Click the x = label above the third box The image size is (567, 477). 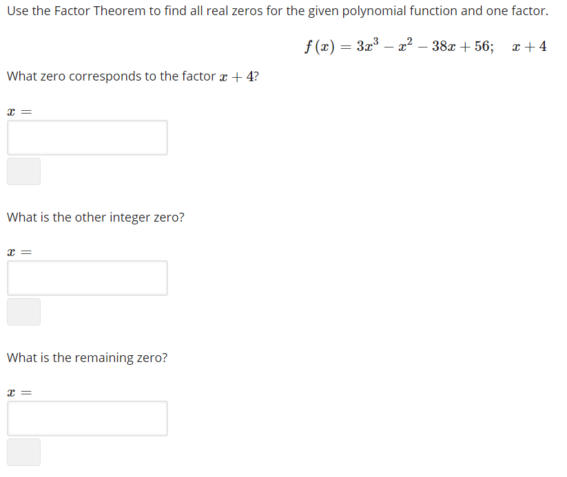(19, 392)
